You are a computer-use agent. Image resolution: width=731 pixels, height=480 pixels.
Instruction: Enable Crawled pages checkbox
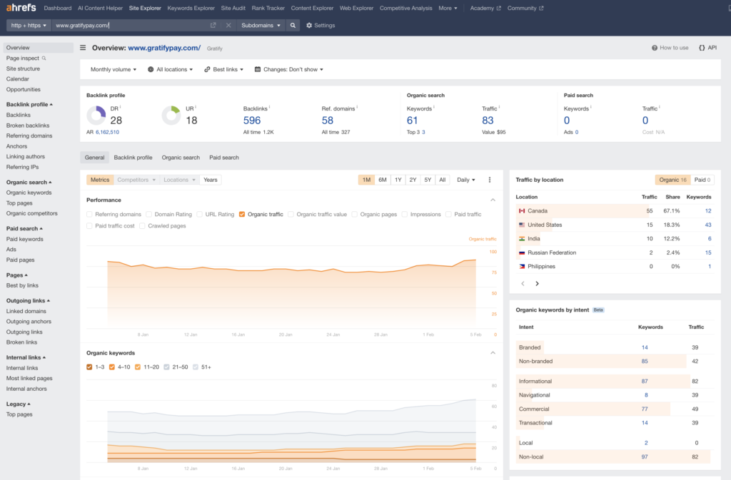[x=142, y=226]
